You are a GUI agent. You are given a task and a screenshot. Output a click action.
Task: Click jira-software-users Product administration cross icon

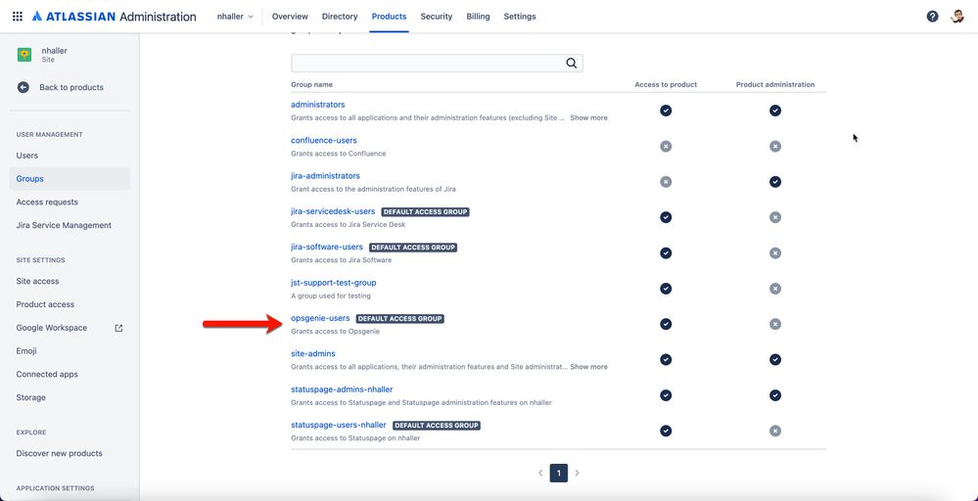774,253
